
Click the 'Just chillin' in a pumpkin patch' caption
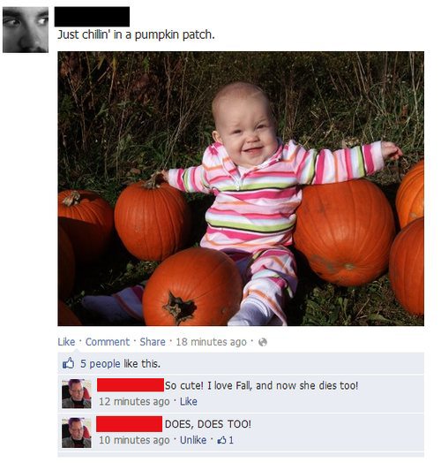tap(136, 34)
